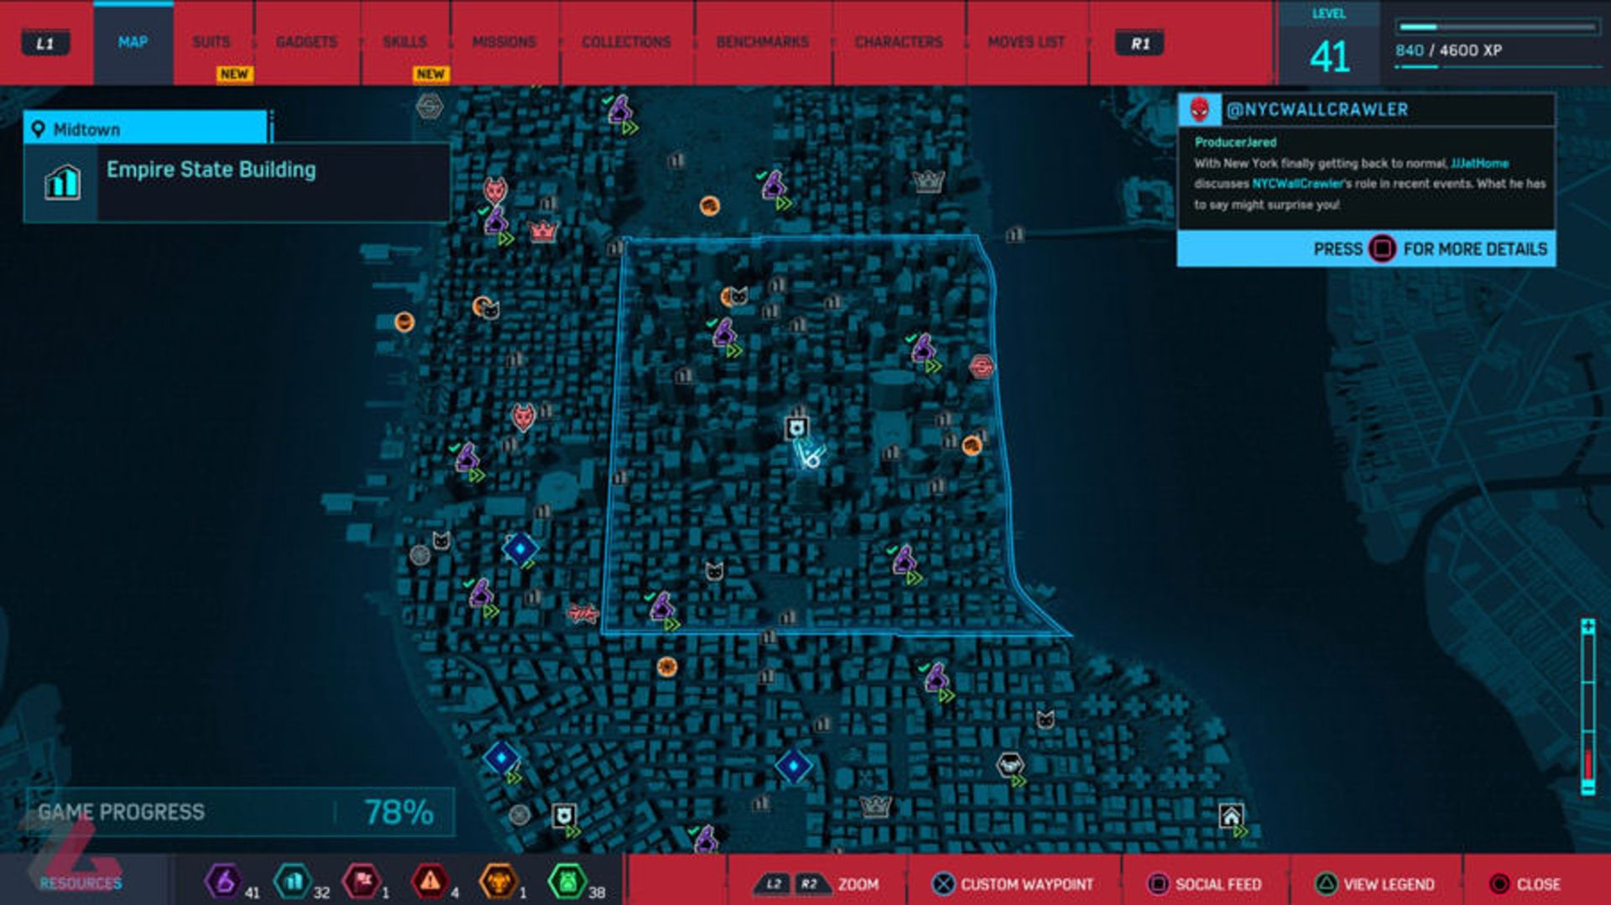Image resolution: width=1611 pixels, height=905 pixels.
Task: Select the active MAP tab
Action: [133, 42]
